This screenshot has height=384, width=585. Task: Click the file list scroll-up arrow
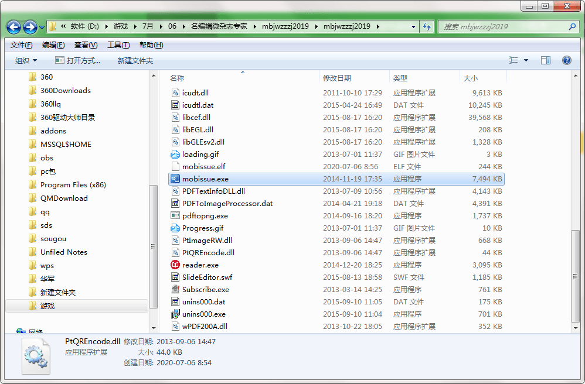[575, 76]
